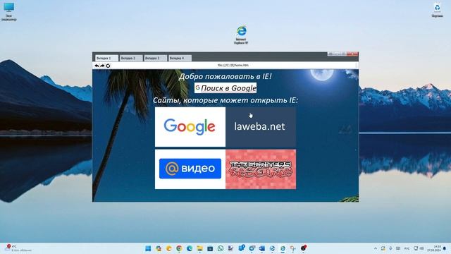Open Google Chrome from the taskbar

pos(179,248)
